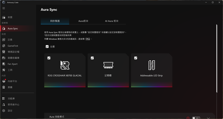Turn on the Aura 效能模式 OFF switch
The image size is (223, 119).
point(196,118)
